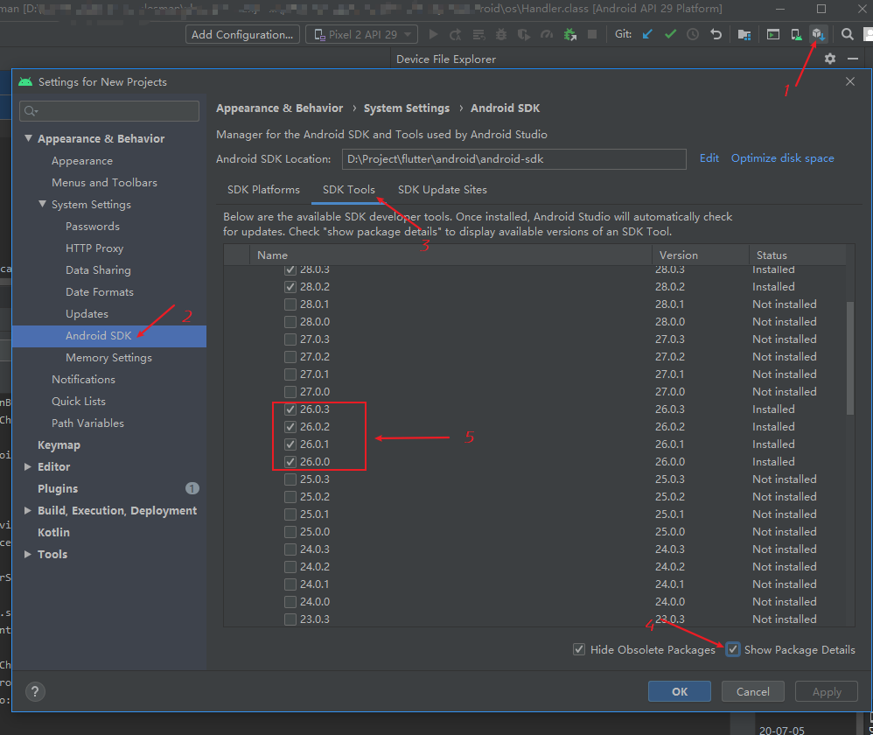Image resolution: width=873 pixels, height=735 pixels.
Task: Click the Apply button
Action: (x=827, y=691)
